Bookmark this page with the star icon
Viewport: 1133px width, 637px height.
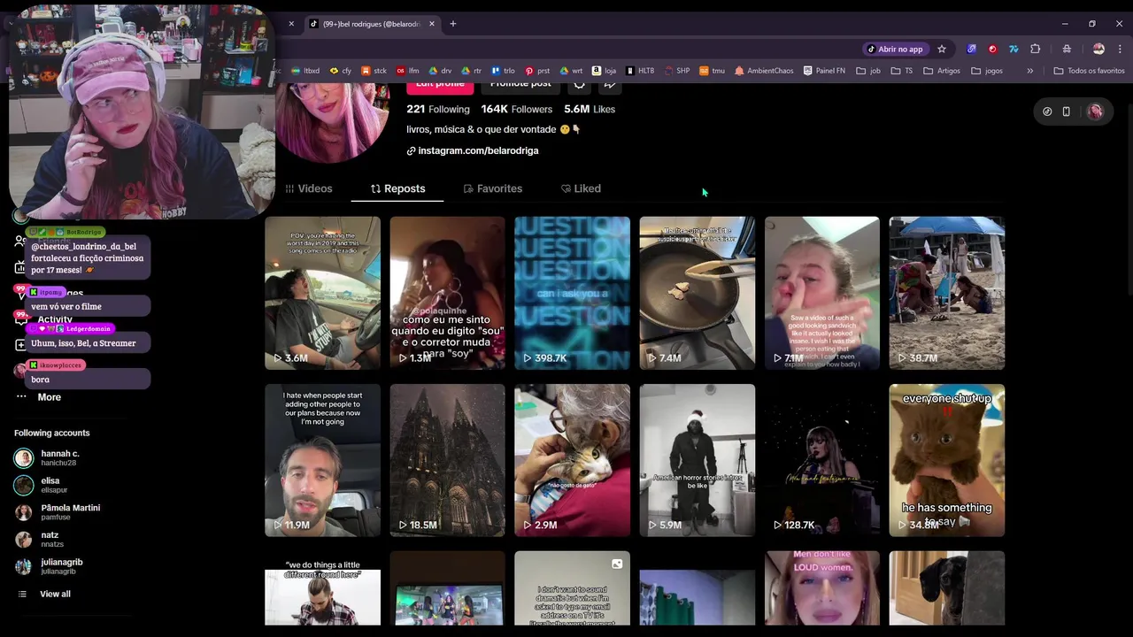point(942,49)
